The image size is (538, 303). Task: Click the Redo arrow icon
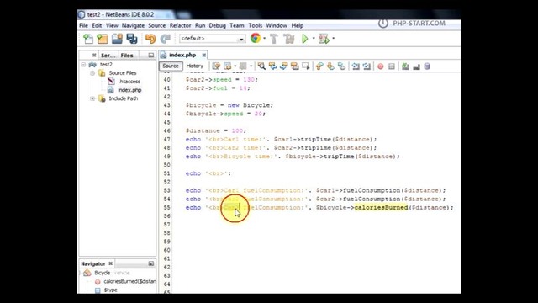pos(166,39)
